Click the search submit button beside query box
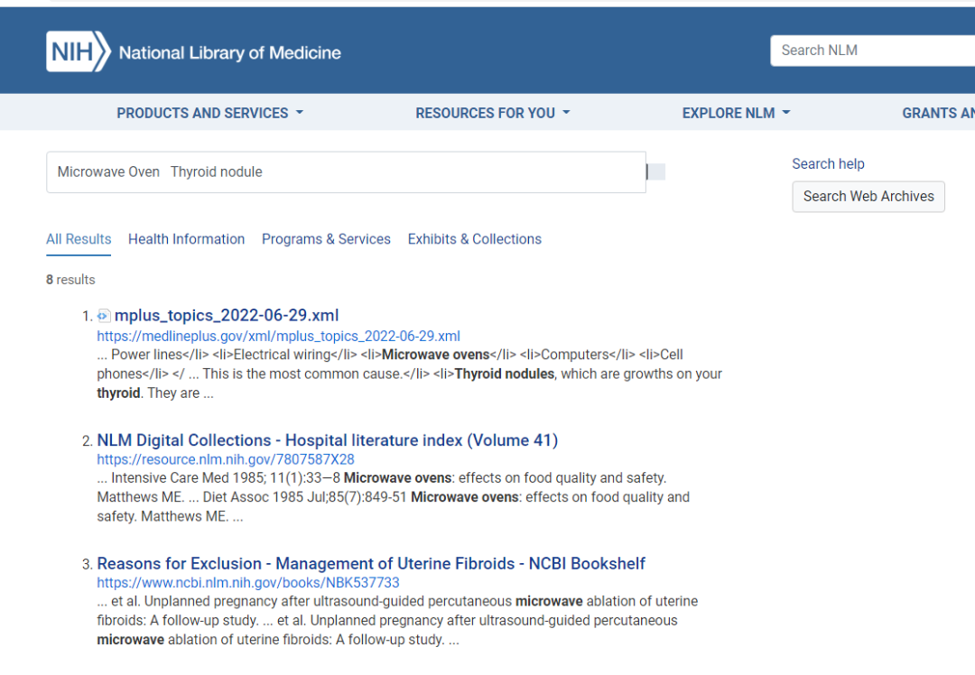975x675 pixels. (656, 172)
